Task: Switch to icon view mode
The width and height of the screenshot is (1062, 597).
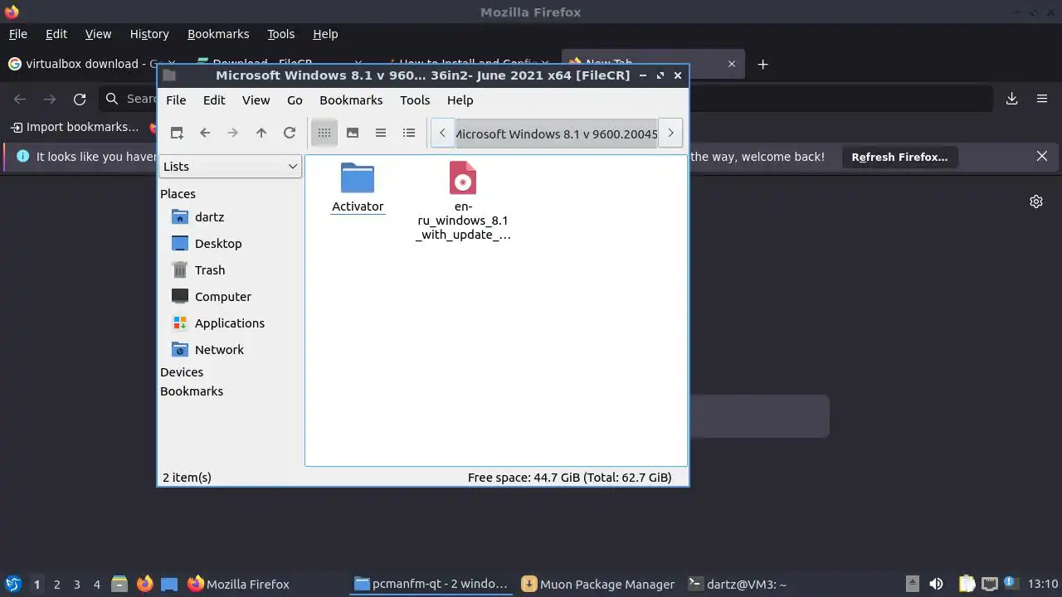Action: click(324, 133)
